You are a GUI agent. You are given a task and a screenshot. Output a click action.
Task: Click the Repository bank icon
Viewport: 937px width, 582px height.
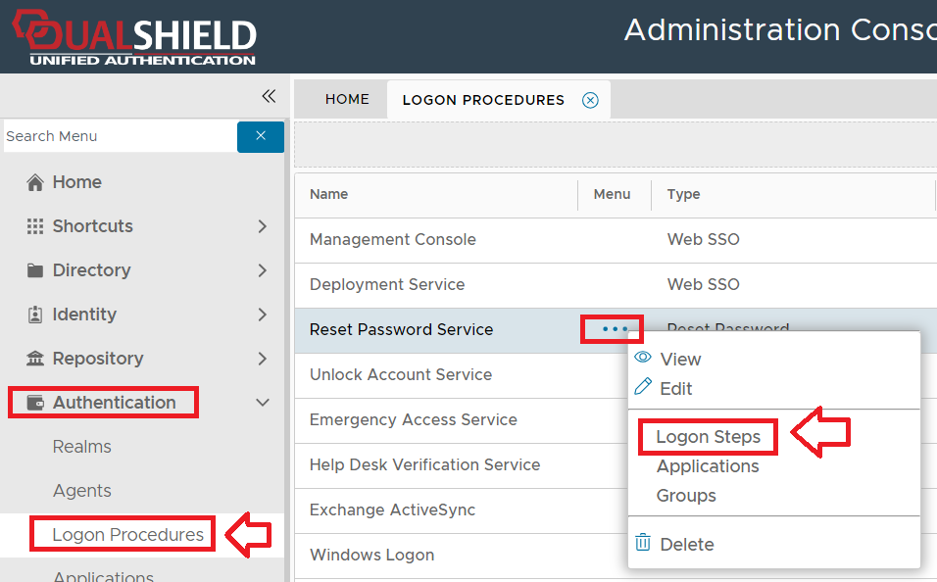coord(35,359)
